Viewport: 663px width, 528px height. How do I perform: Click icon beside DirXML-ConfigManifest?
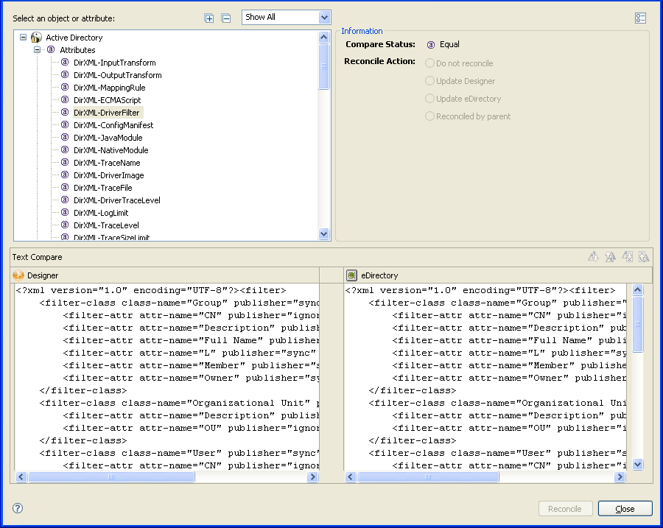[x=65, y=124]
